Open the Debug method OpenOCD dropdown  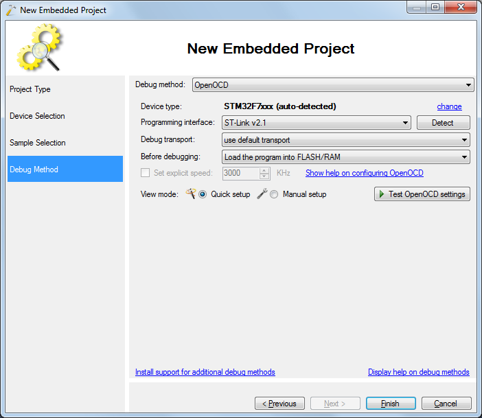tap(333, 85)
